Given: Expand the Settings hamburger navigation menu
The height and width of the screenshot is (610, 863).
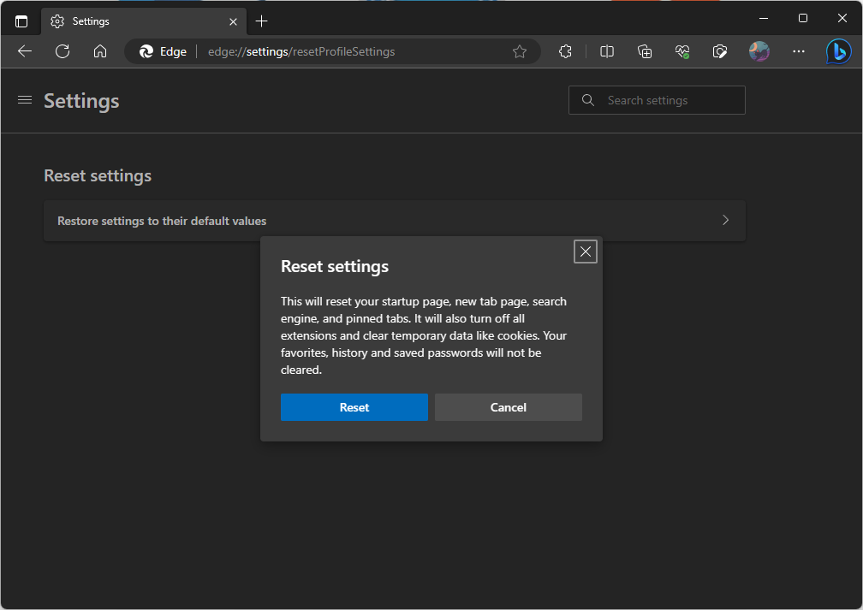Looking at the screenshot, I should pyautogui.click(x=25, y=100).
